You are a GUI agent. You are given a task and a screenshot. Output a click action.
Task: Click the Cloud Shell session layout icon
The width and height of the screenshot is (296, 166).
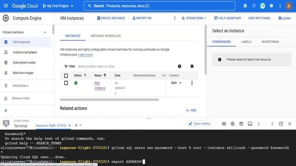pyautogui.click(x=250, y=124)
